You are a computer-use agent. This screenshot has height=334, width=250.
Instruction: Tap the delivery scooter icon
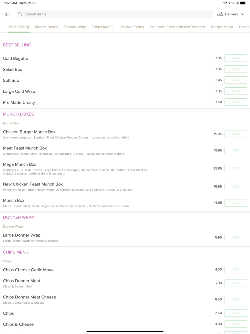click(x=220, y=14)
